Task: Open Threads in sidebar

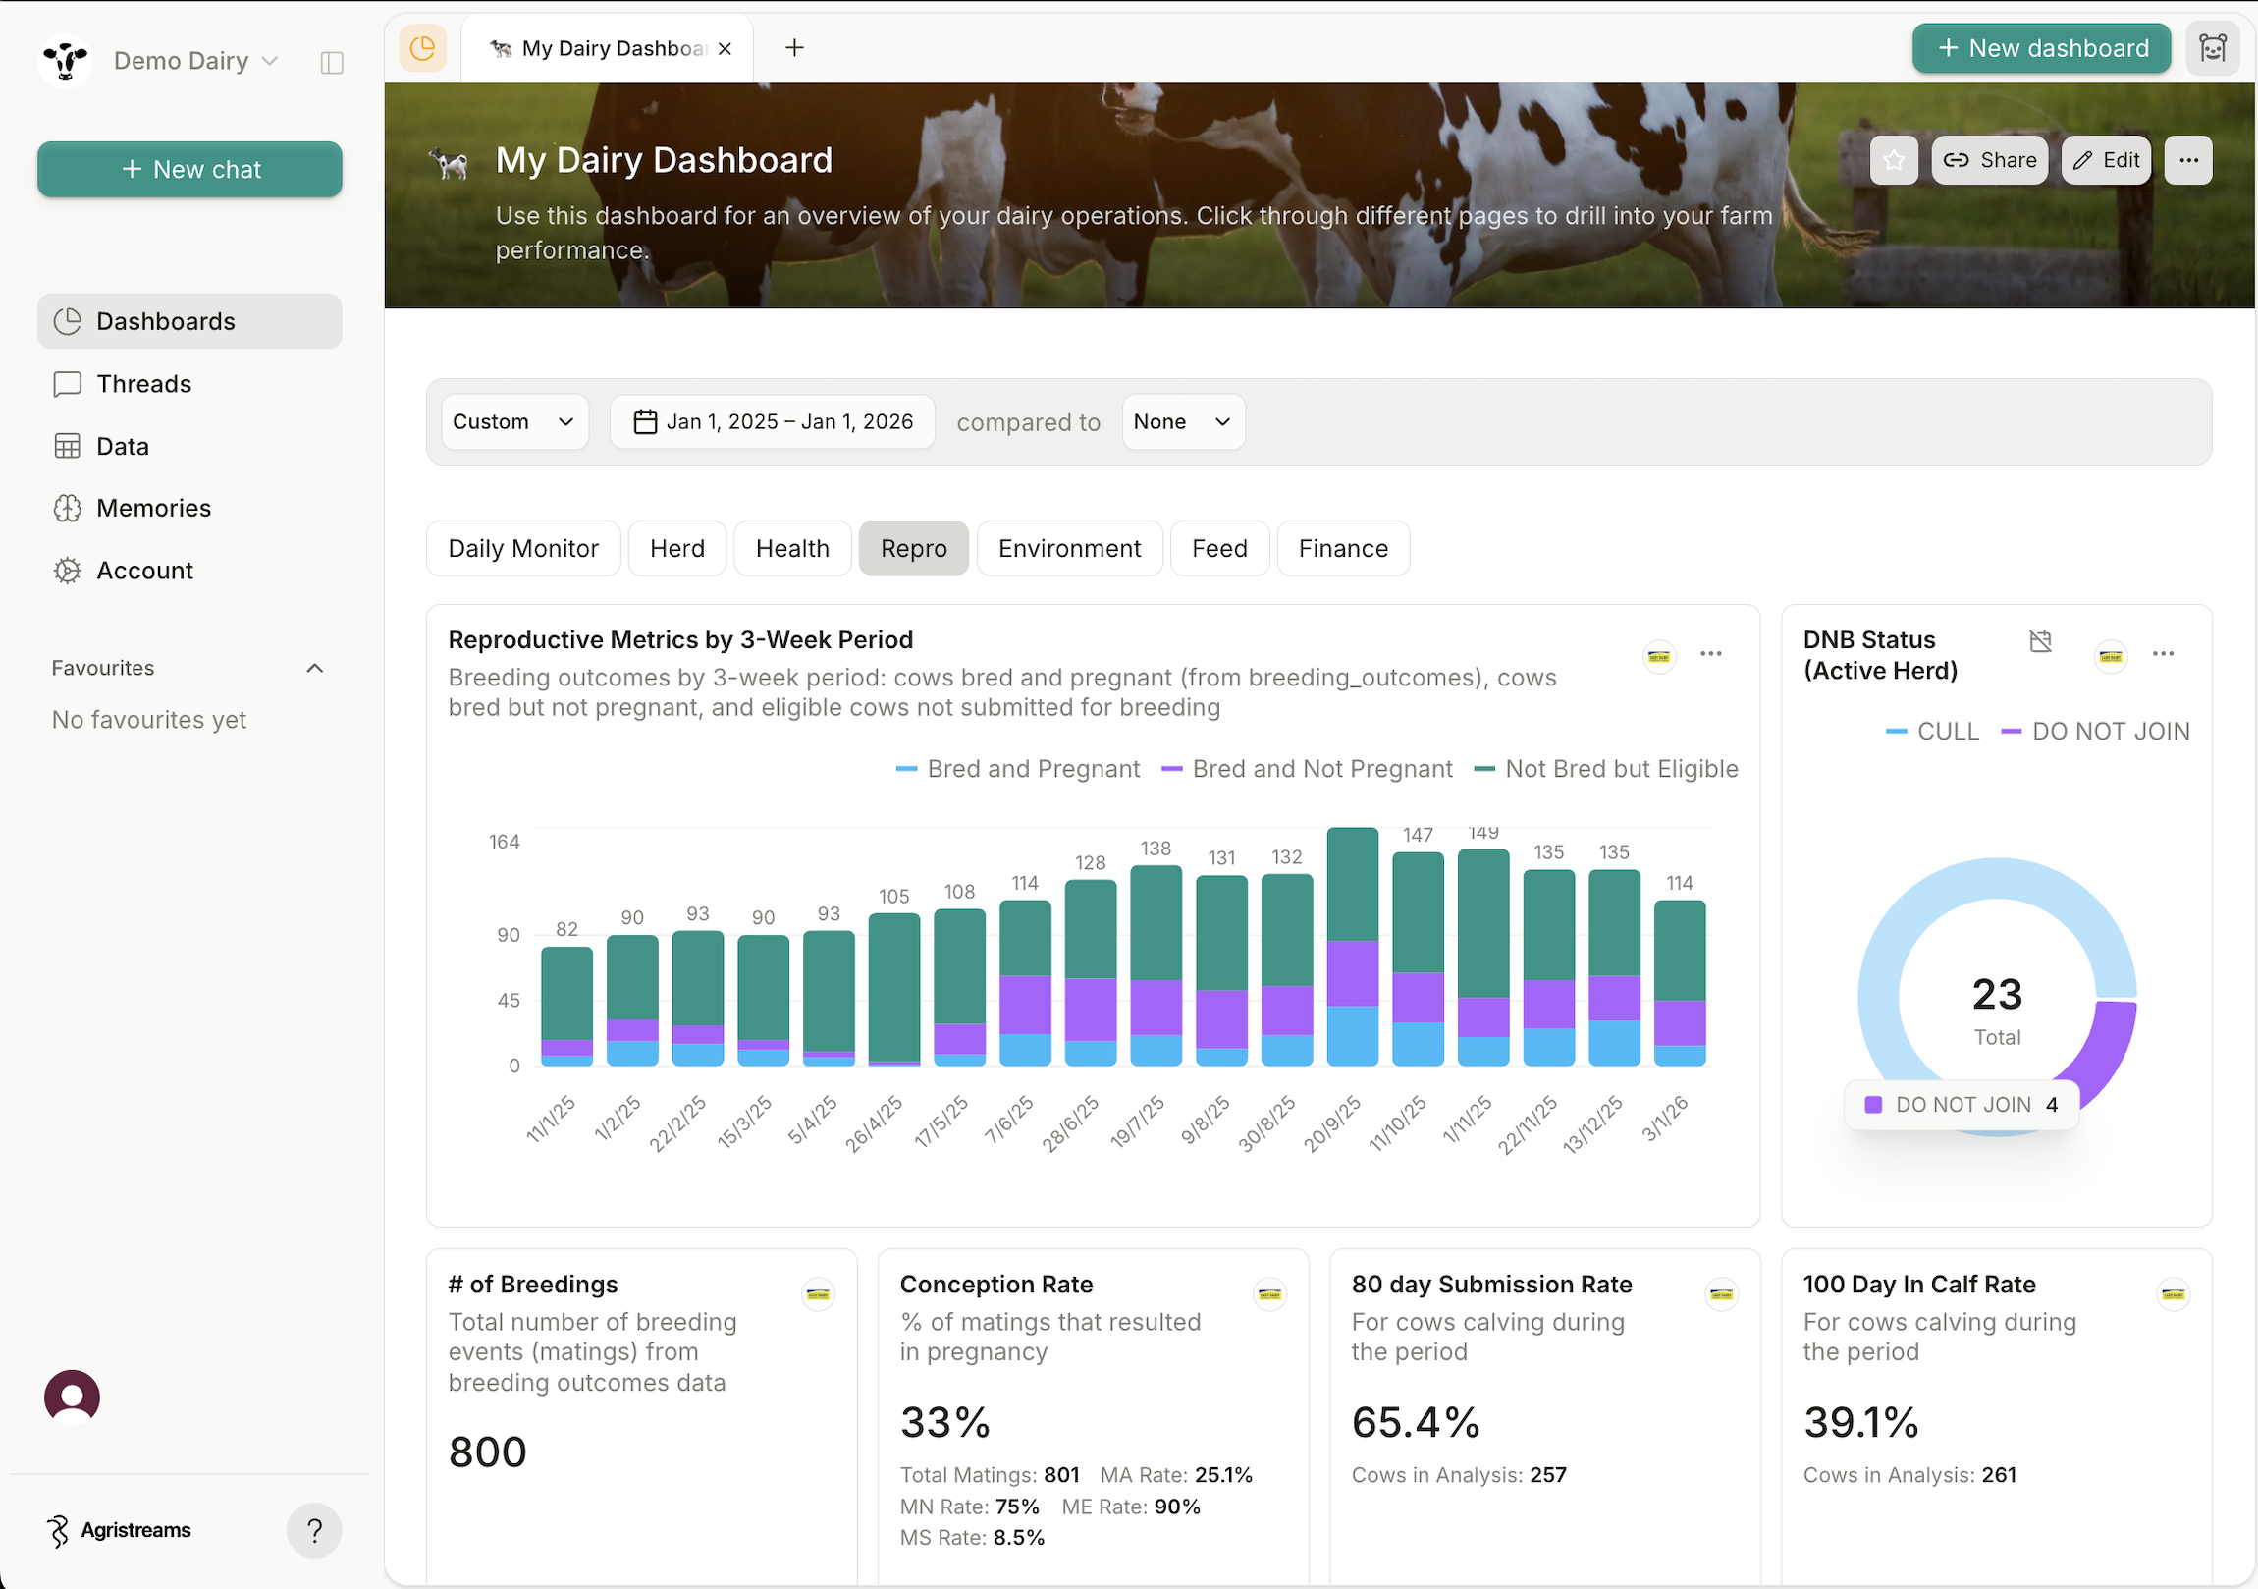Action: tap(189, 384)
